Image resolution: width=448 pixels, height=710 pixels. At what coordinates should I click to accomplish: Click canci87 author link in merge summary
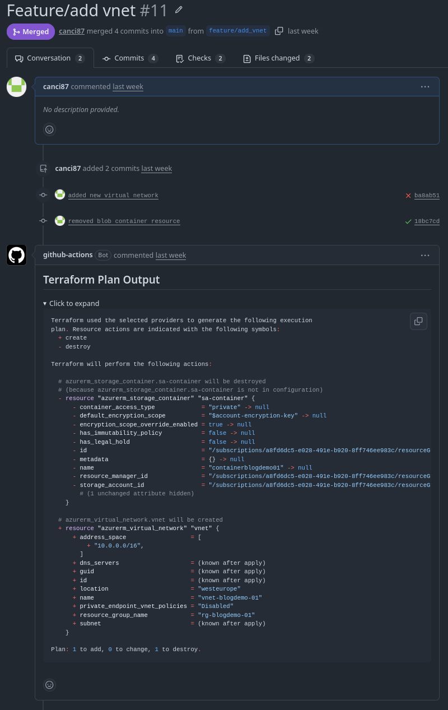click(72, 31)
